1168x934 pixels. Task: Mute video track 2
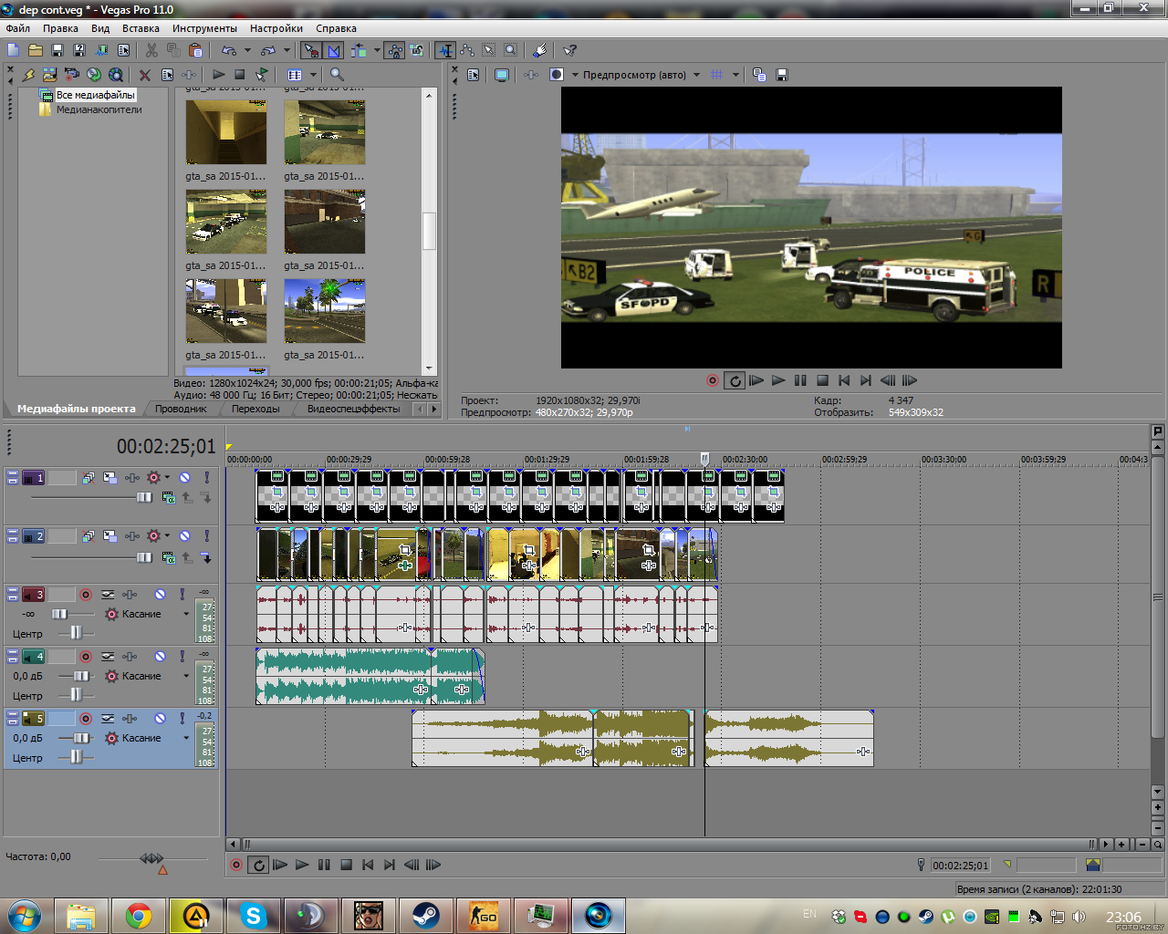pos(184,536)
